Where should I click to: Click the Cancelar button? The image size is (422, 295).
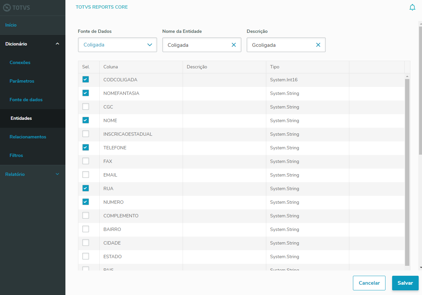(x=369, y=283)
